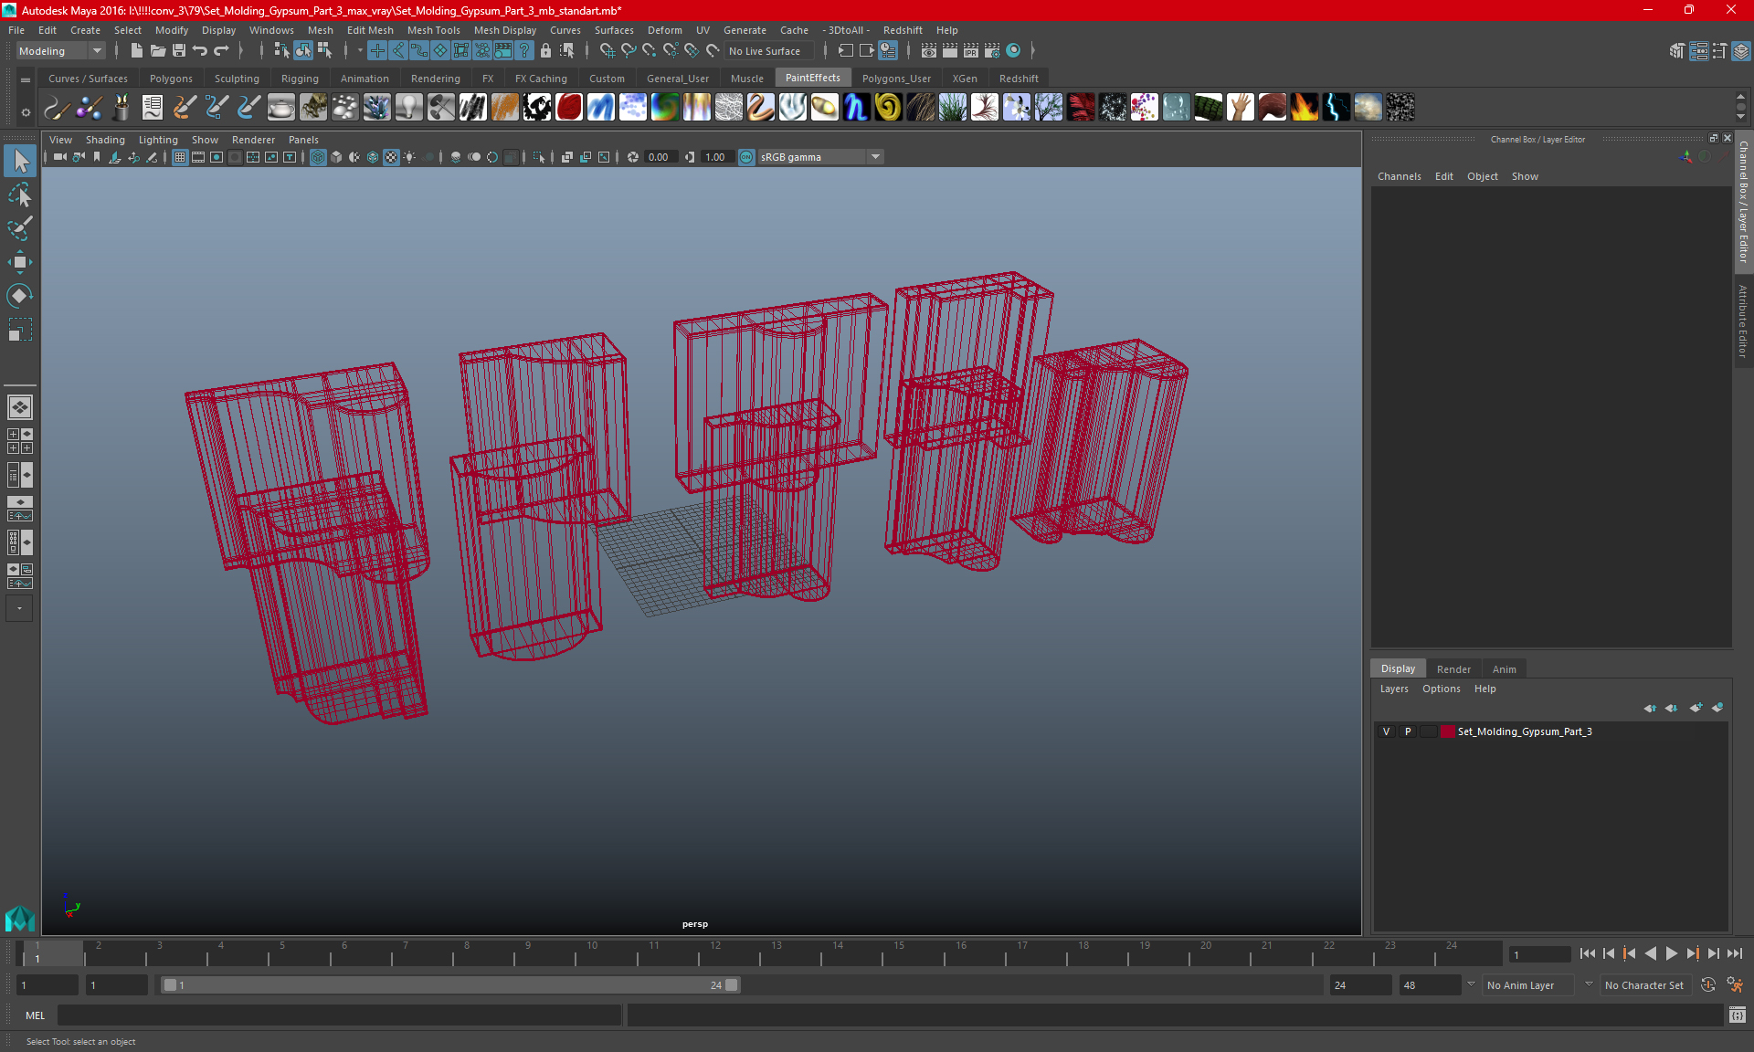Screen dimensions: 1754x1052
Task: Click the layer color swatch
Action: tap(1448, 731)
